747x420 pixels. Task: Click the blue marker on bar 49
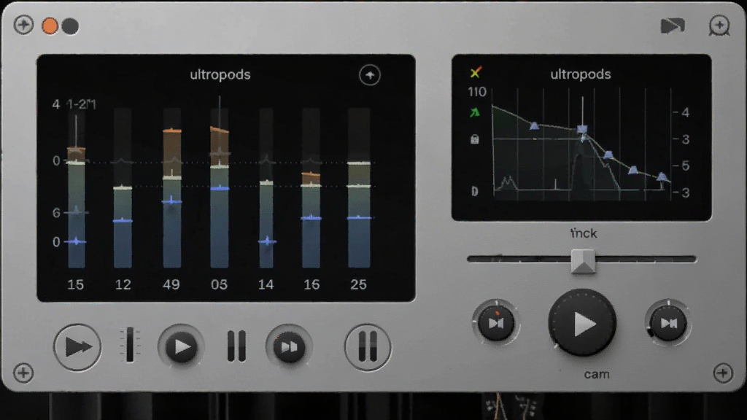tap(171, 201)
